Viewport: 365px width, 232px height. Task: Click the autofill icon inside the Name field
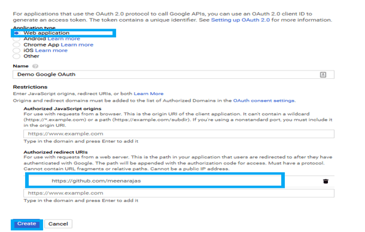point(323,75)
